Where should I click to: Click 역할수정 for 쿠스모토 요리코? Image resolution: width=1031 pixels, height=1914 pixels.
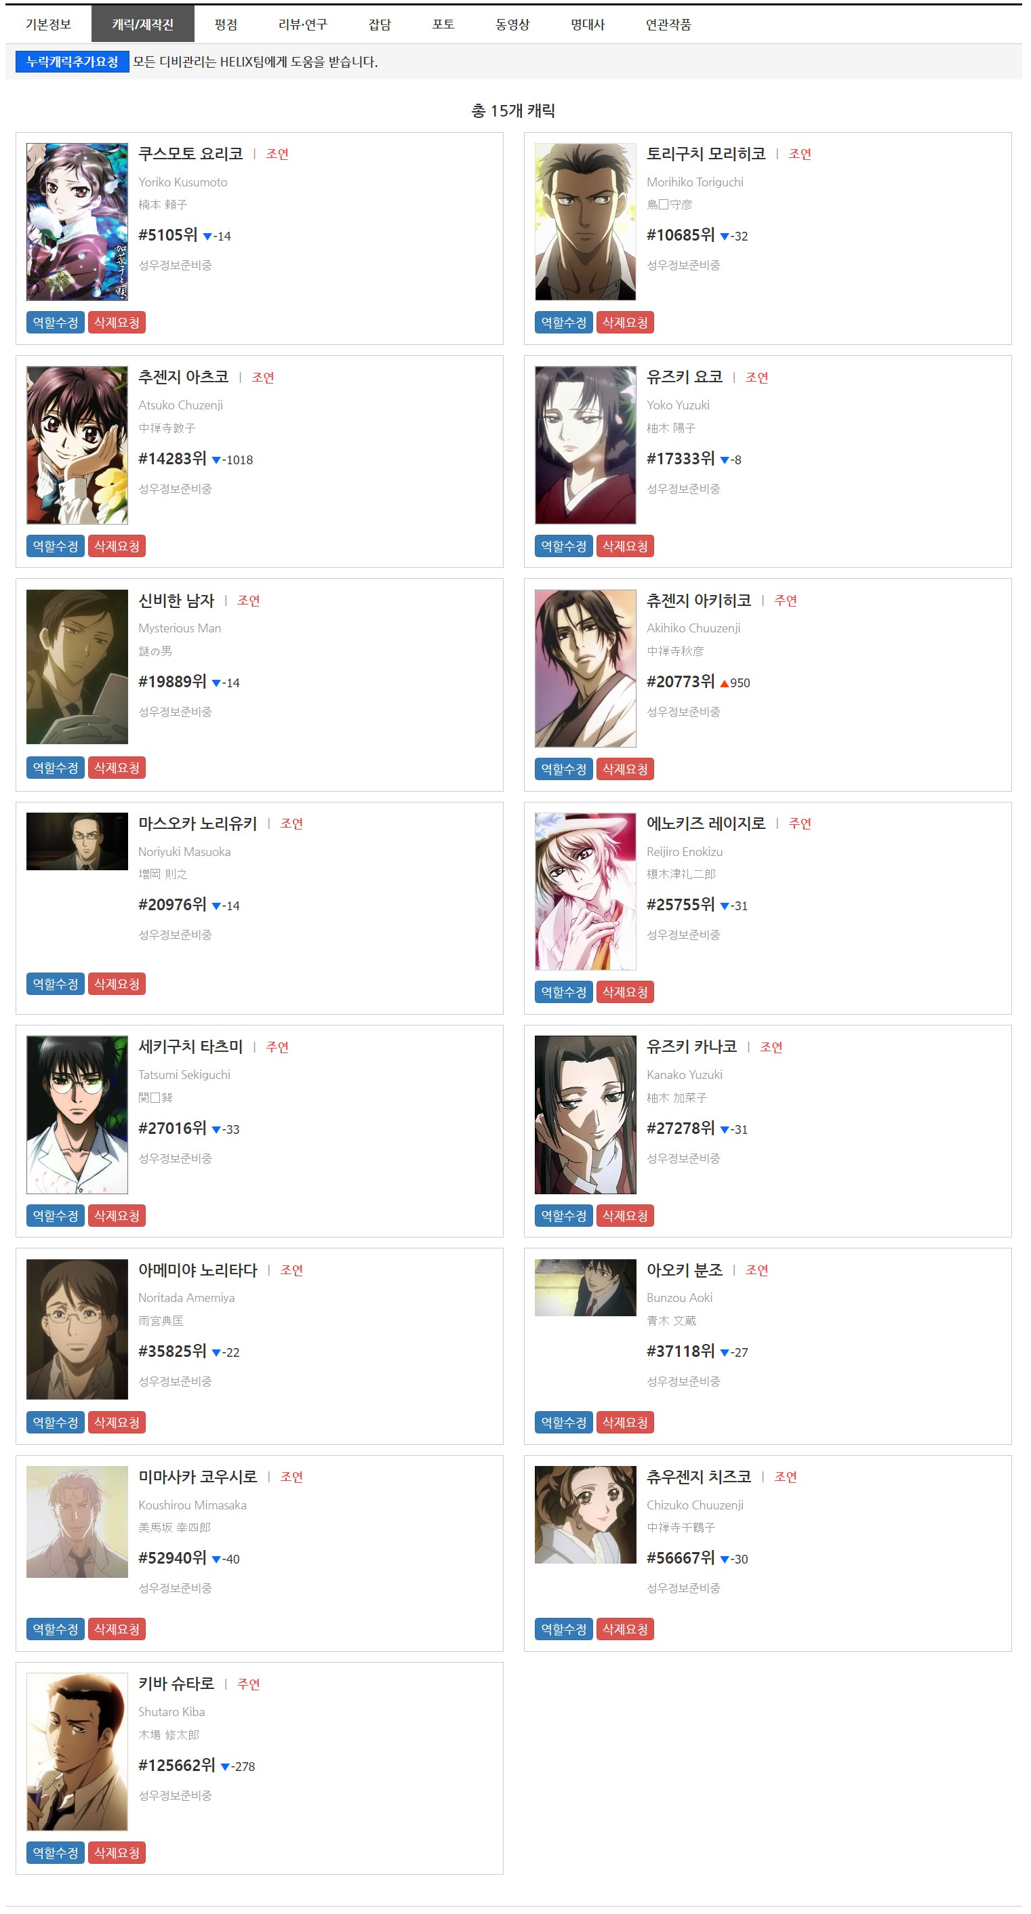pos(55,323)
